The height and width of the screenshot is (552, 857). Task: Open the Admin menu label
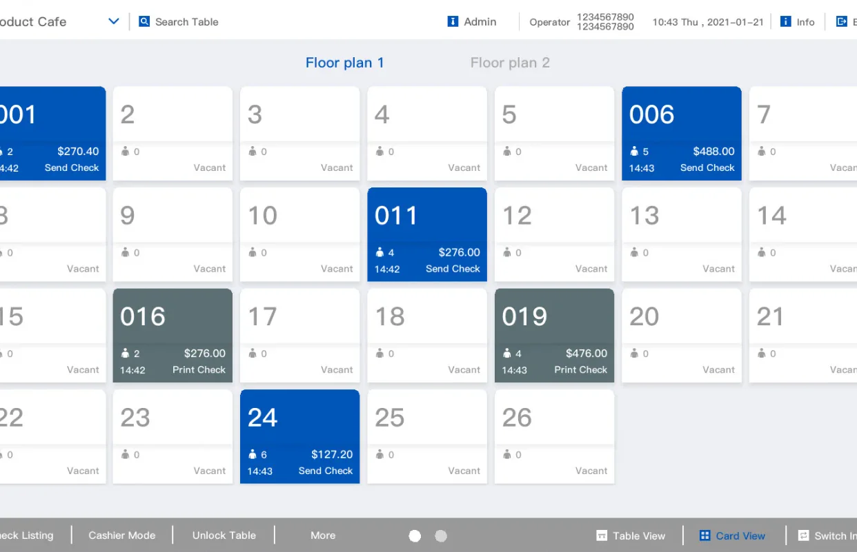[480, 21]
